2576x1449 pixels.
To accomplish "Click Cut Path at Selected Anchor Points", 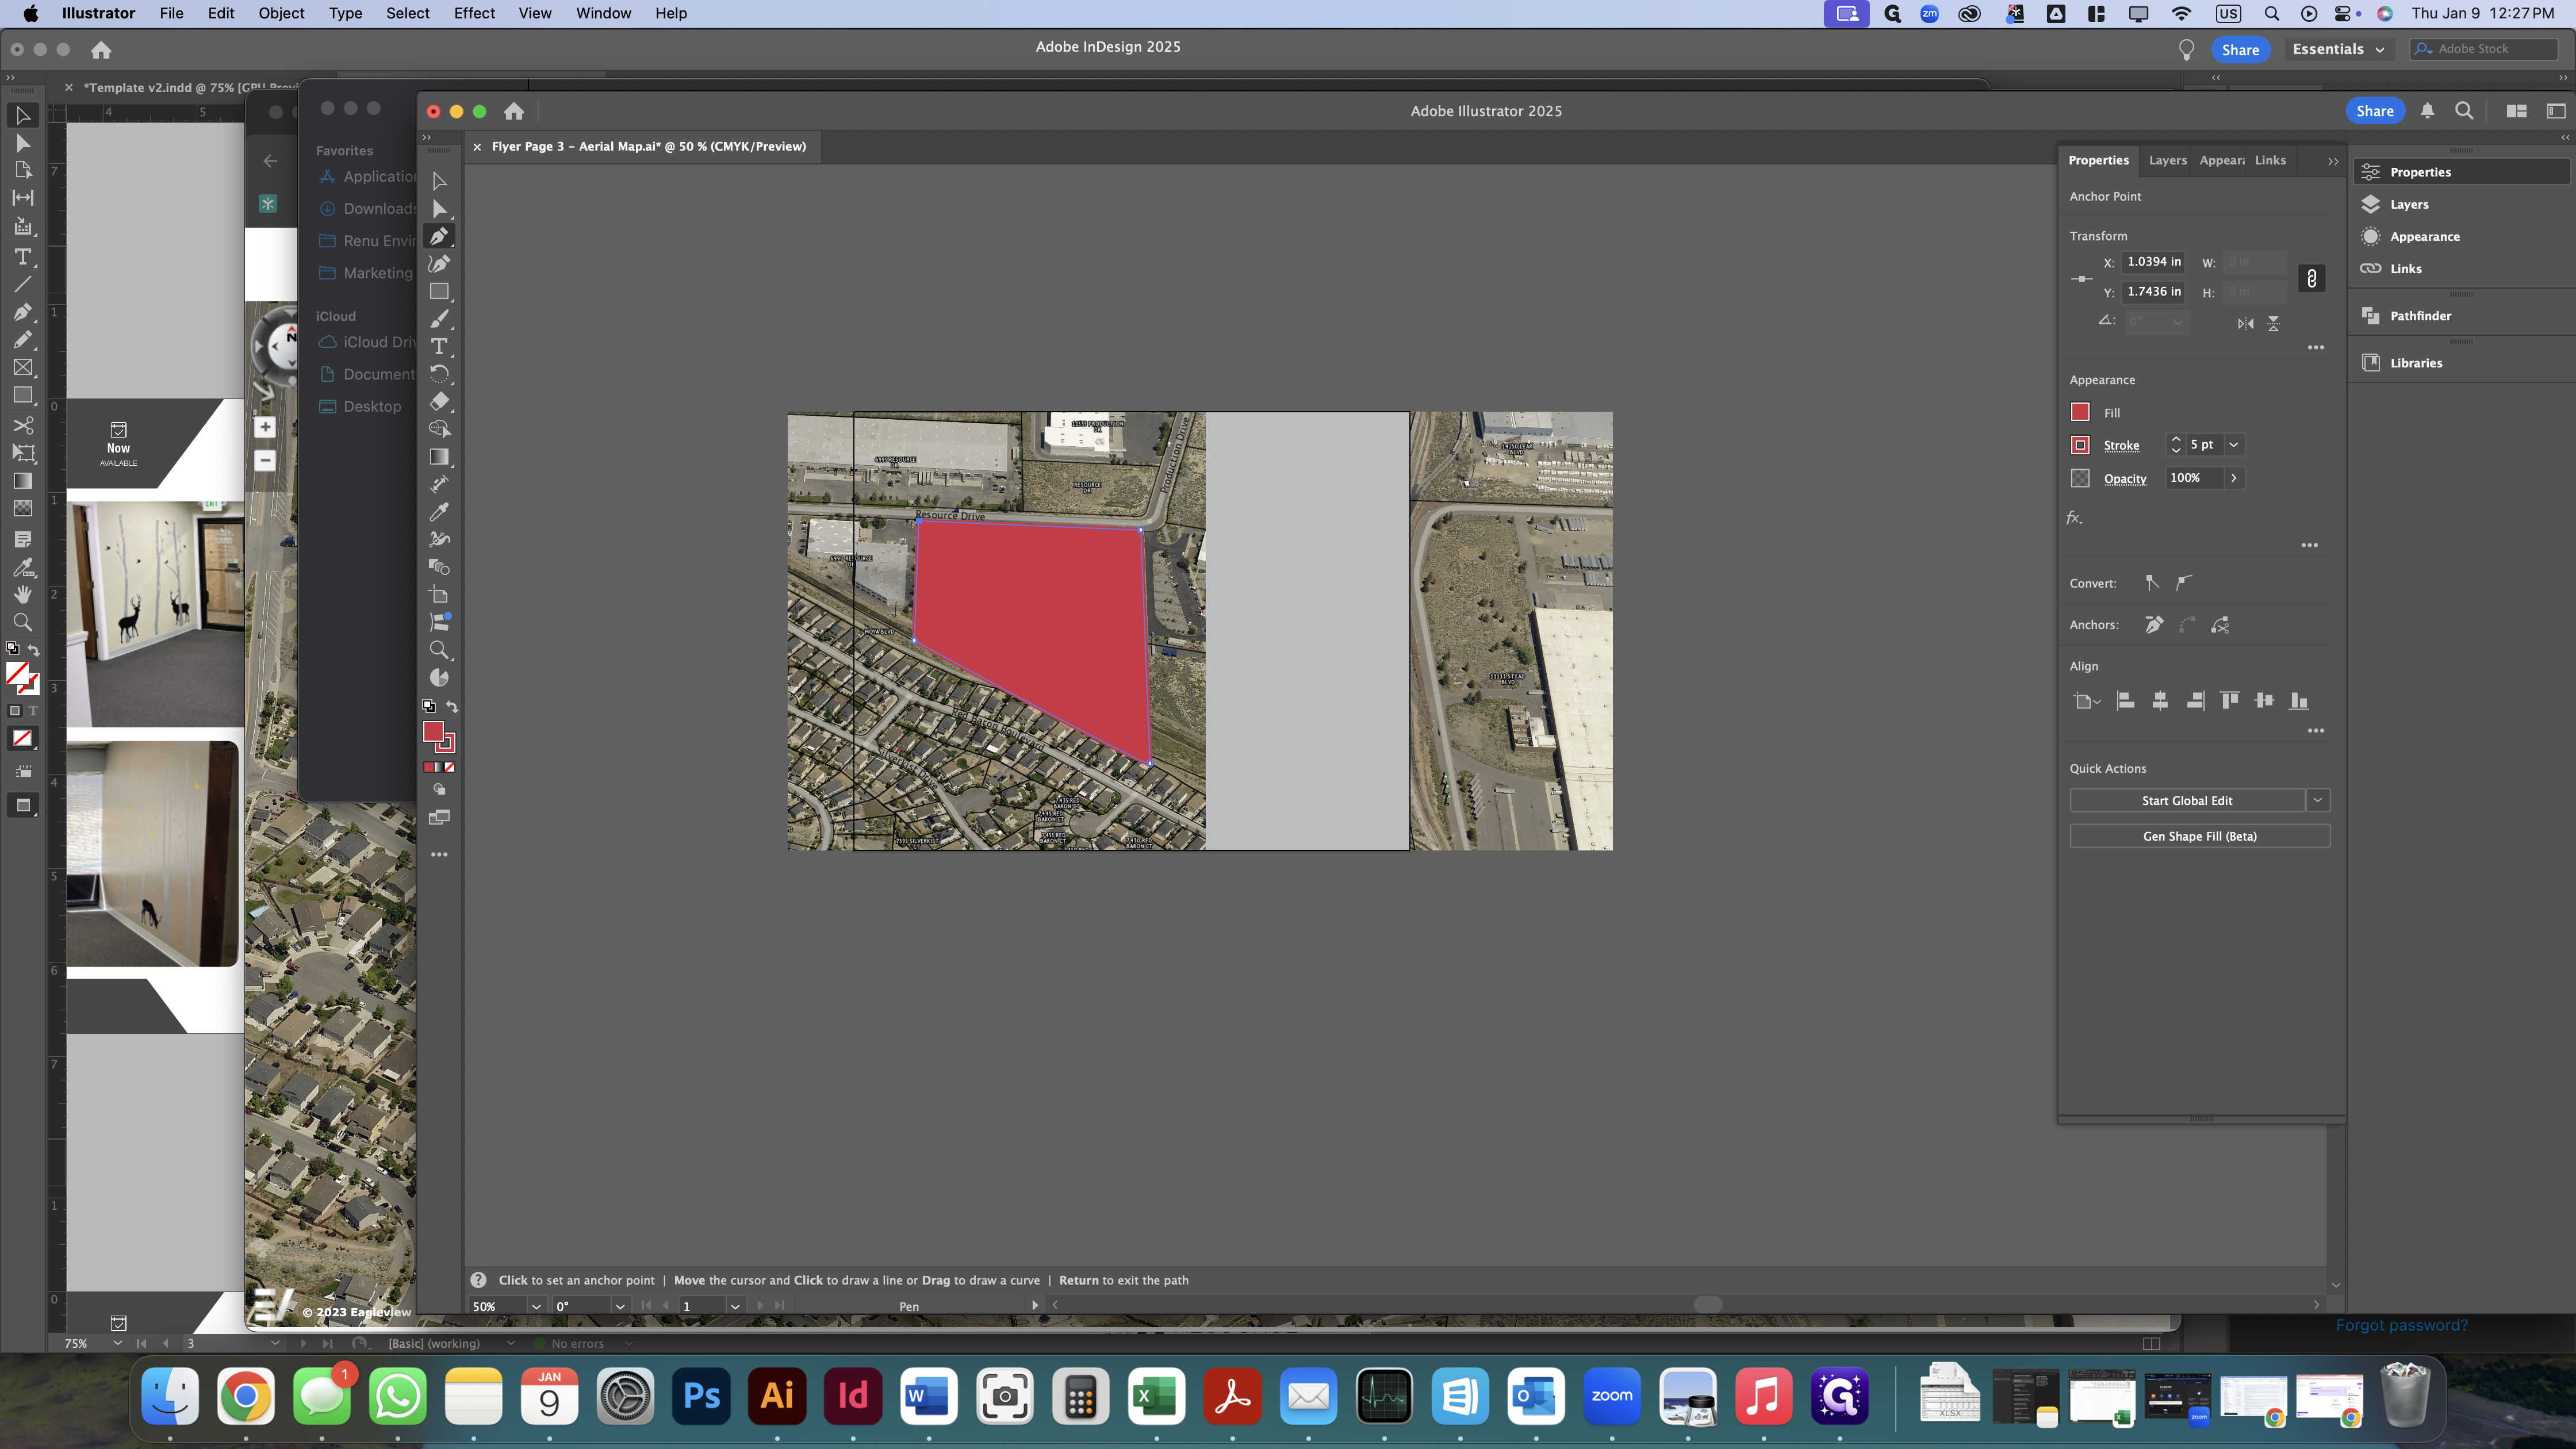I will 2220,625.
